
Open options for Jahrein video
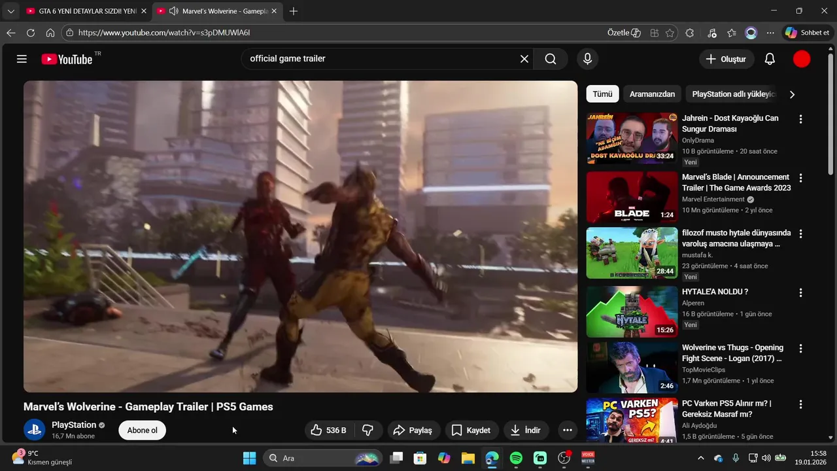(x=800, y=119)
